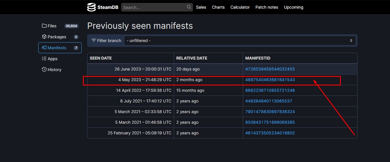The height and width of the screenshot is (162, 390).
Task: Click the SEEN DATE column header
Action: coord(131,58)
